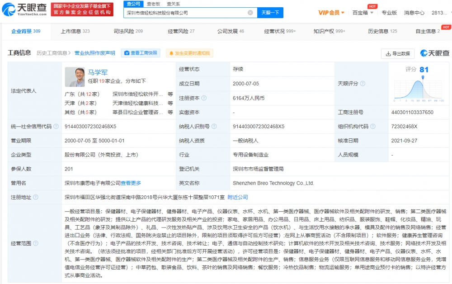Select registration authority 深圳市市场监督管理局
452x284 pixels.
tap(258, 169)
